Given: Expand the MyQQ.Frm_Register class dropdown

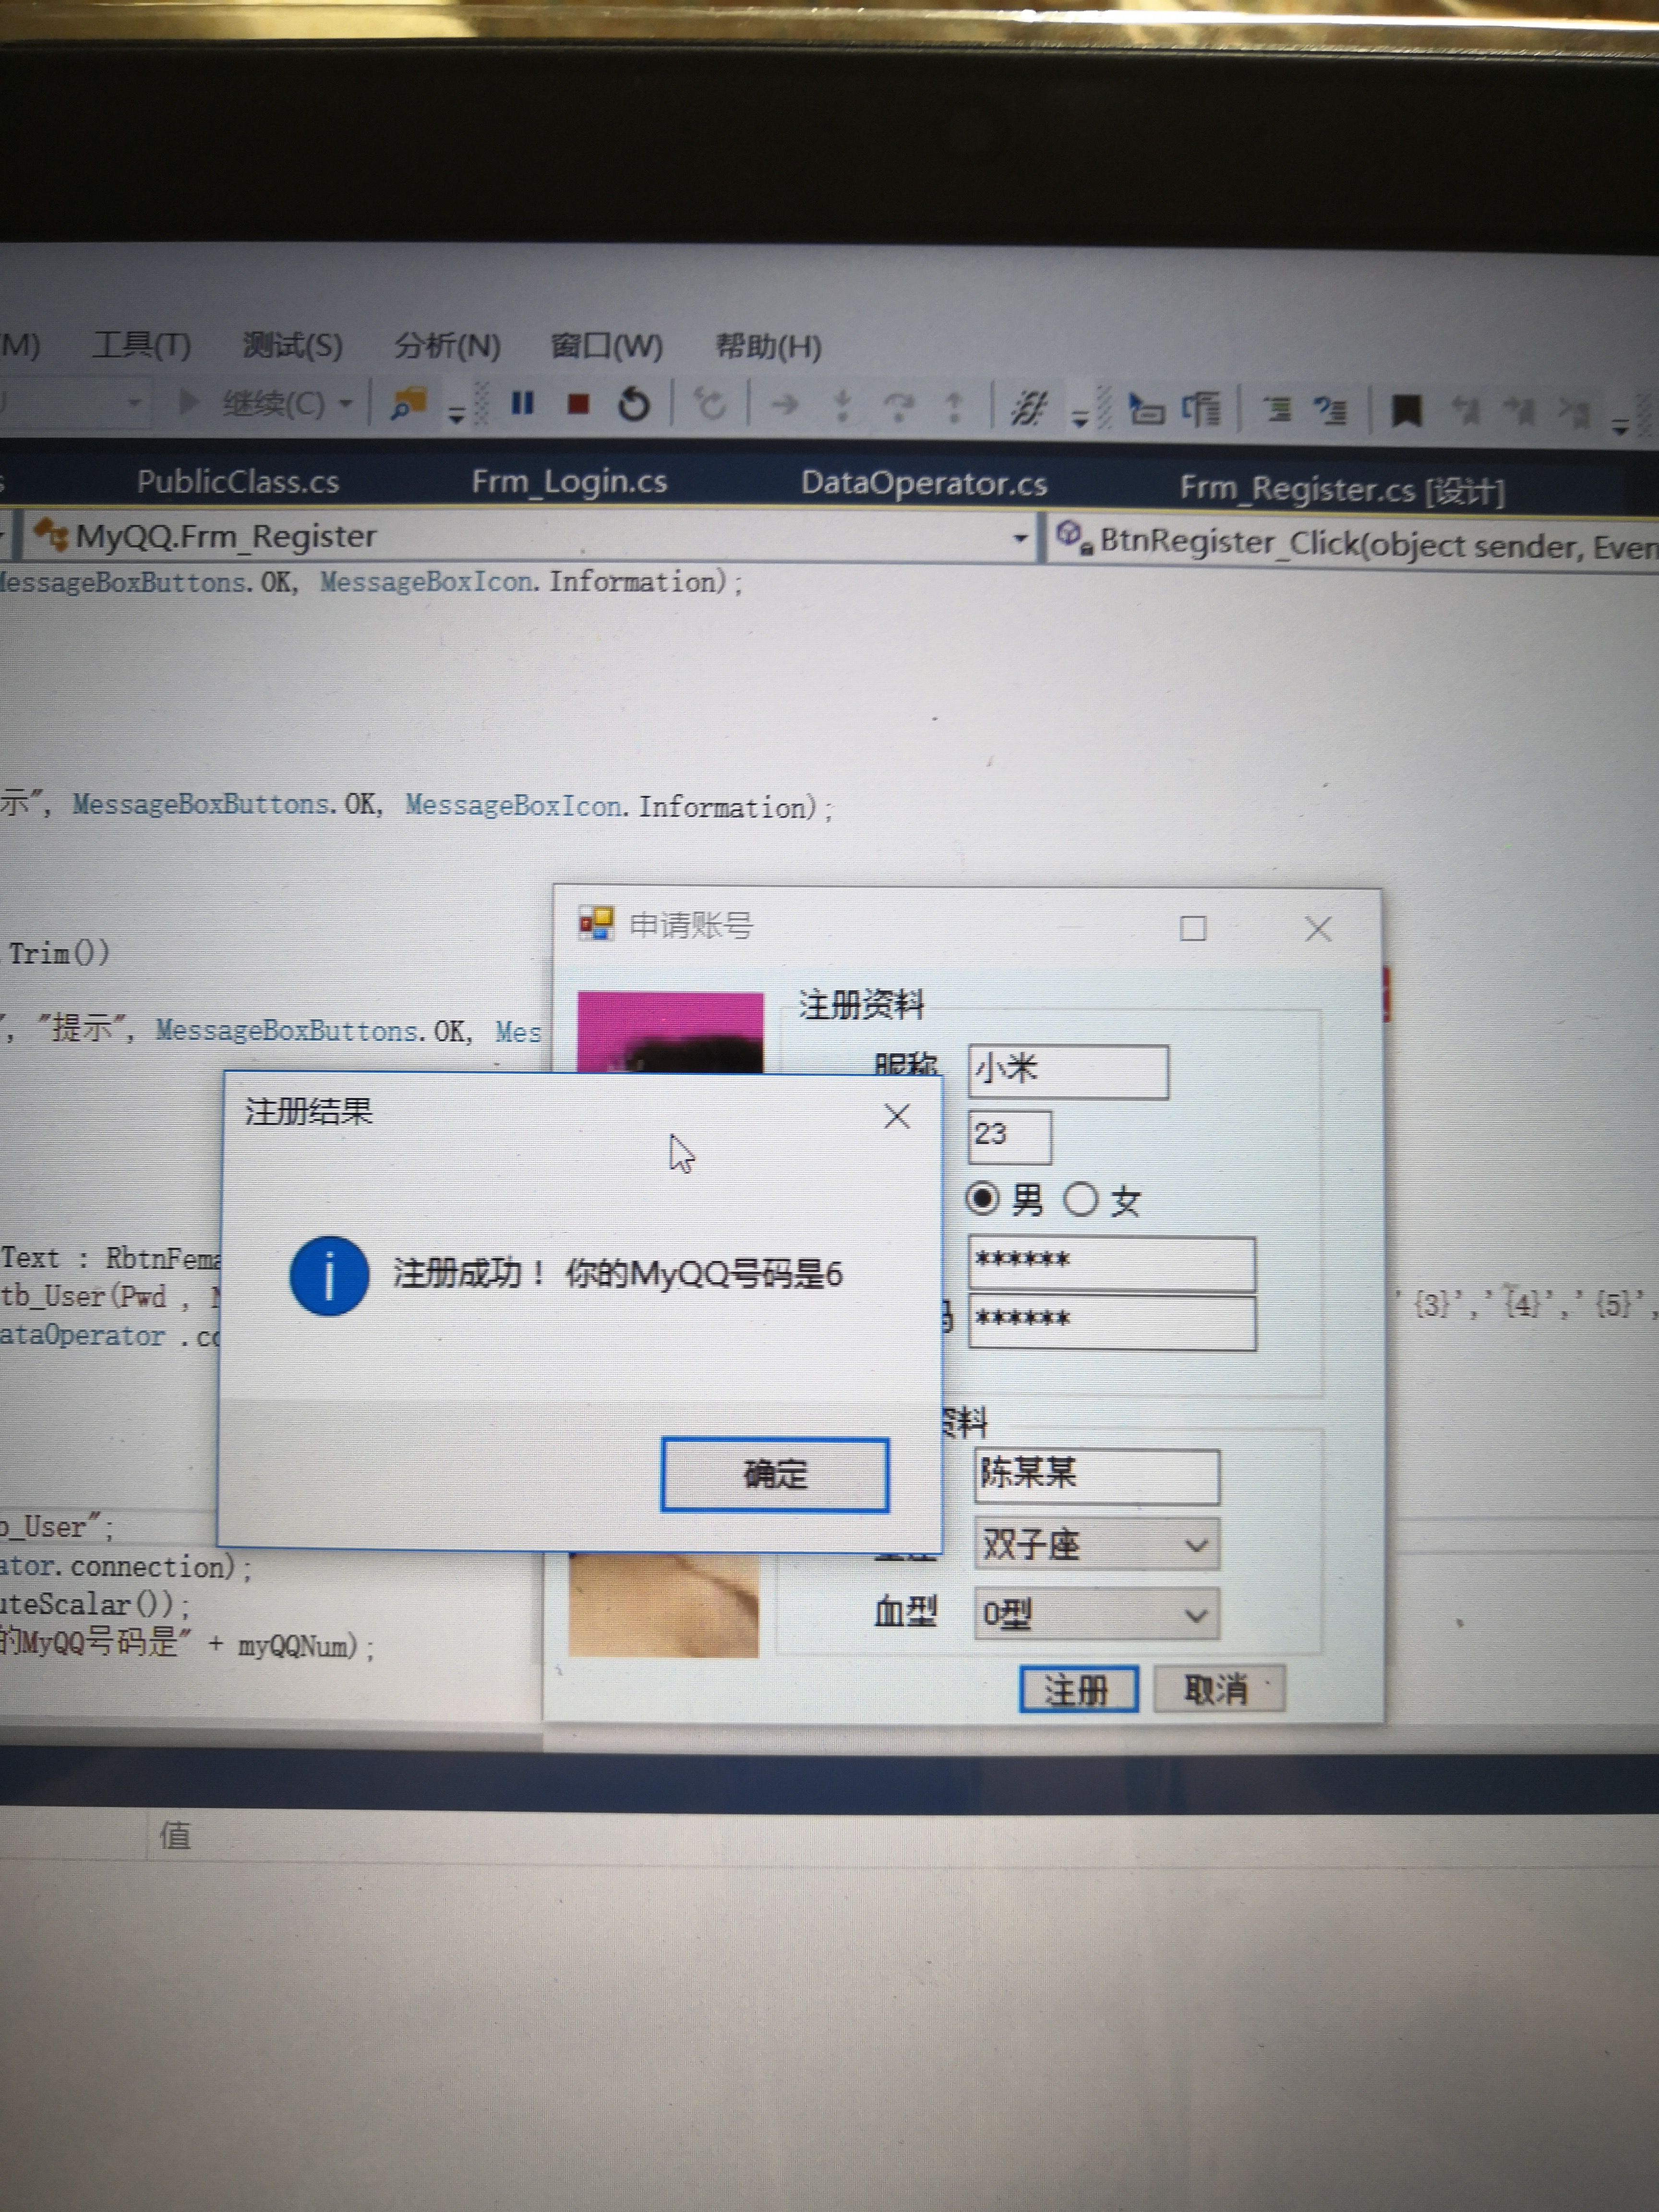Looking at the screenshot, I should coord(1020,538).
